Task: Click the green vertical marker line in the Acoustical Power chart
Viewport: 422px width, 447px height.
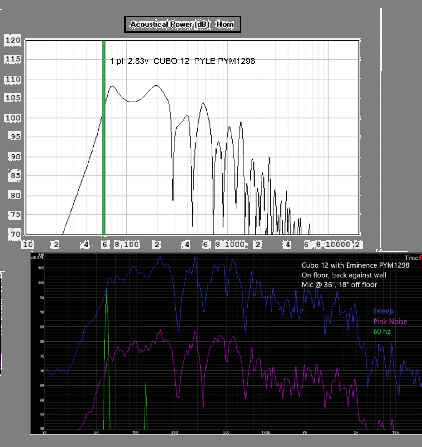Action: [x=104, y=138]
